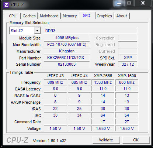Click the RAS# Precharge label
The width and height of the screenshot is (153, 148).
[26, 102]
